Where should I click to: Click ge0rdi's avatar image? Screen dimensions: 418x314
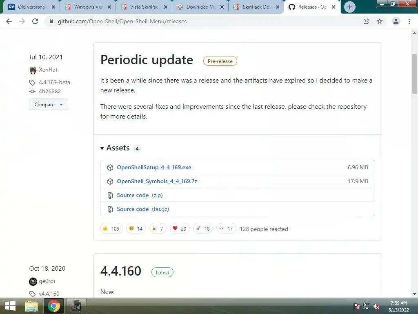[33, 281]
